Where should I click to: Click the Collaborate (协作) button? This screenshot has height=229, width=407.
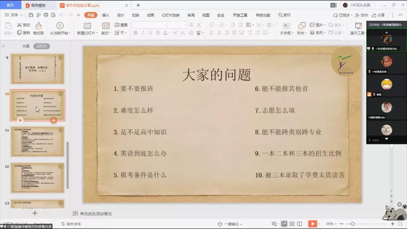[x=361, y=15]
